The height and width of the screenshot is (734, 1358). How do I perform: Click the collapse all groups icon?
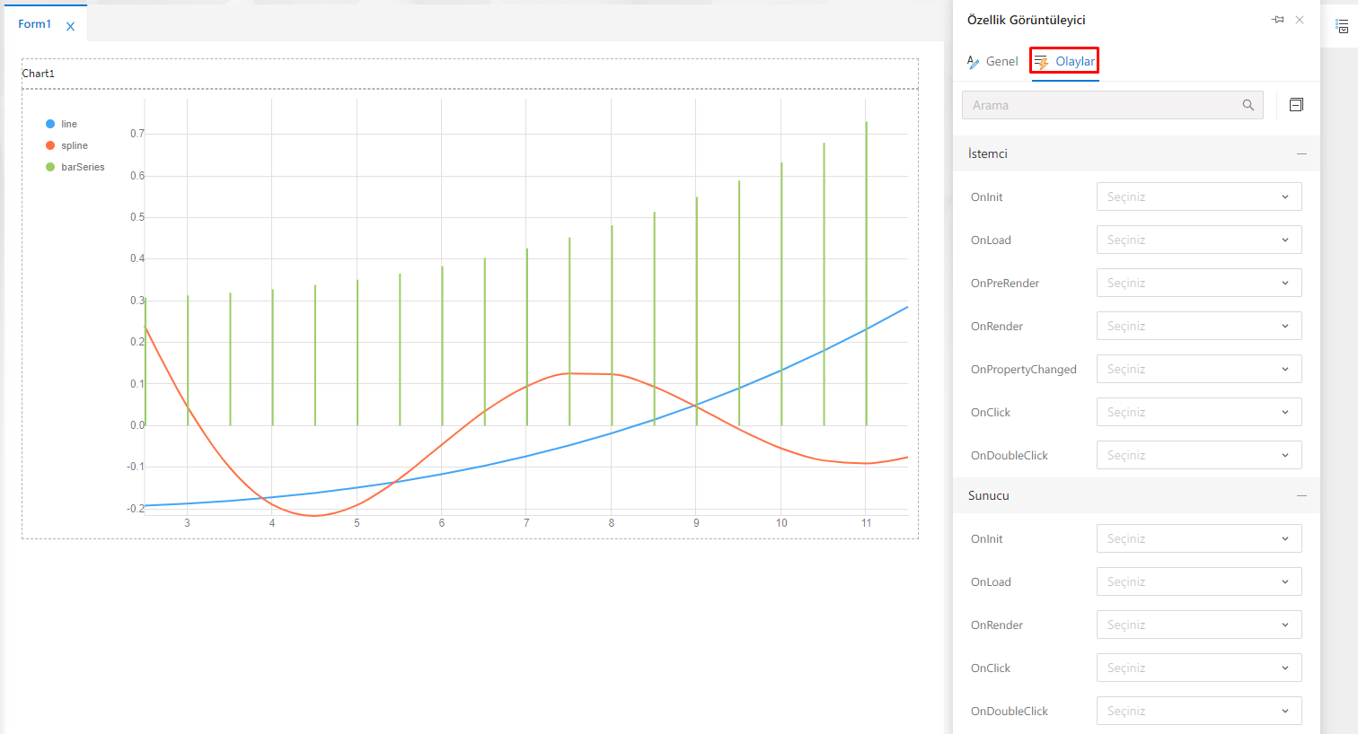(1296, 105)
